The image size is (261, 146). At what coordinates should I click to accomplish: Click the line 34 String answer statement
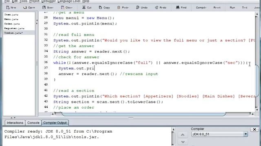pyautogui.click(x=91, y=52)
